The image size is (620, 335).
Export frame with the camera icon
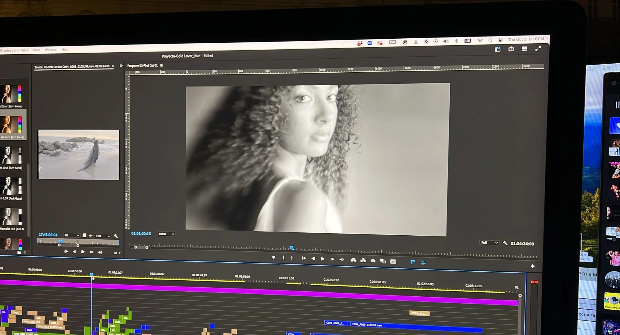coord(373,261)
